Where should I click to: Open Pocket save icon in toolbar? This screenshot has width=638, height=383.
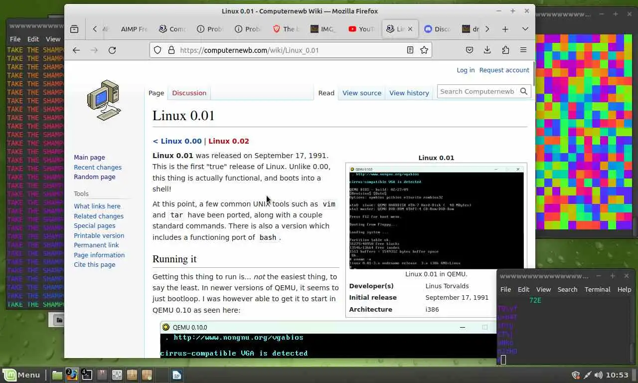[x=470, y=50]
